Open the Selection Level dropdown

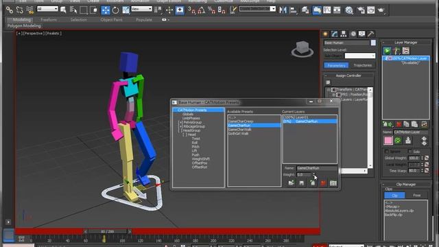click(x=359, y=56)
